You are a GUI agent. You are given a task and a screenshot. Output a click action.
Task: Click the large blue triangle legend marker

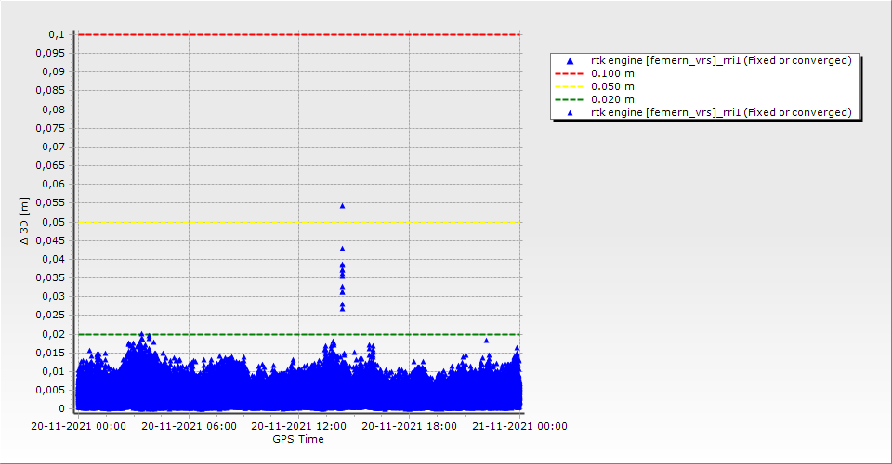(x=570, y=60)
